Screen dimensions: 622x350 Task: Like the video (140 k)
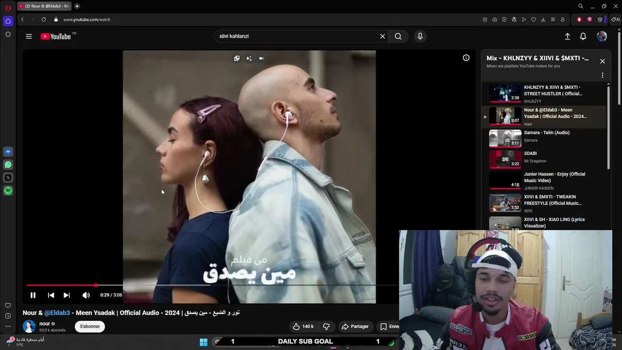(303, 326)
